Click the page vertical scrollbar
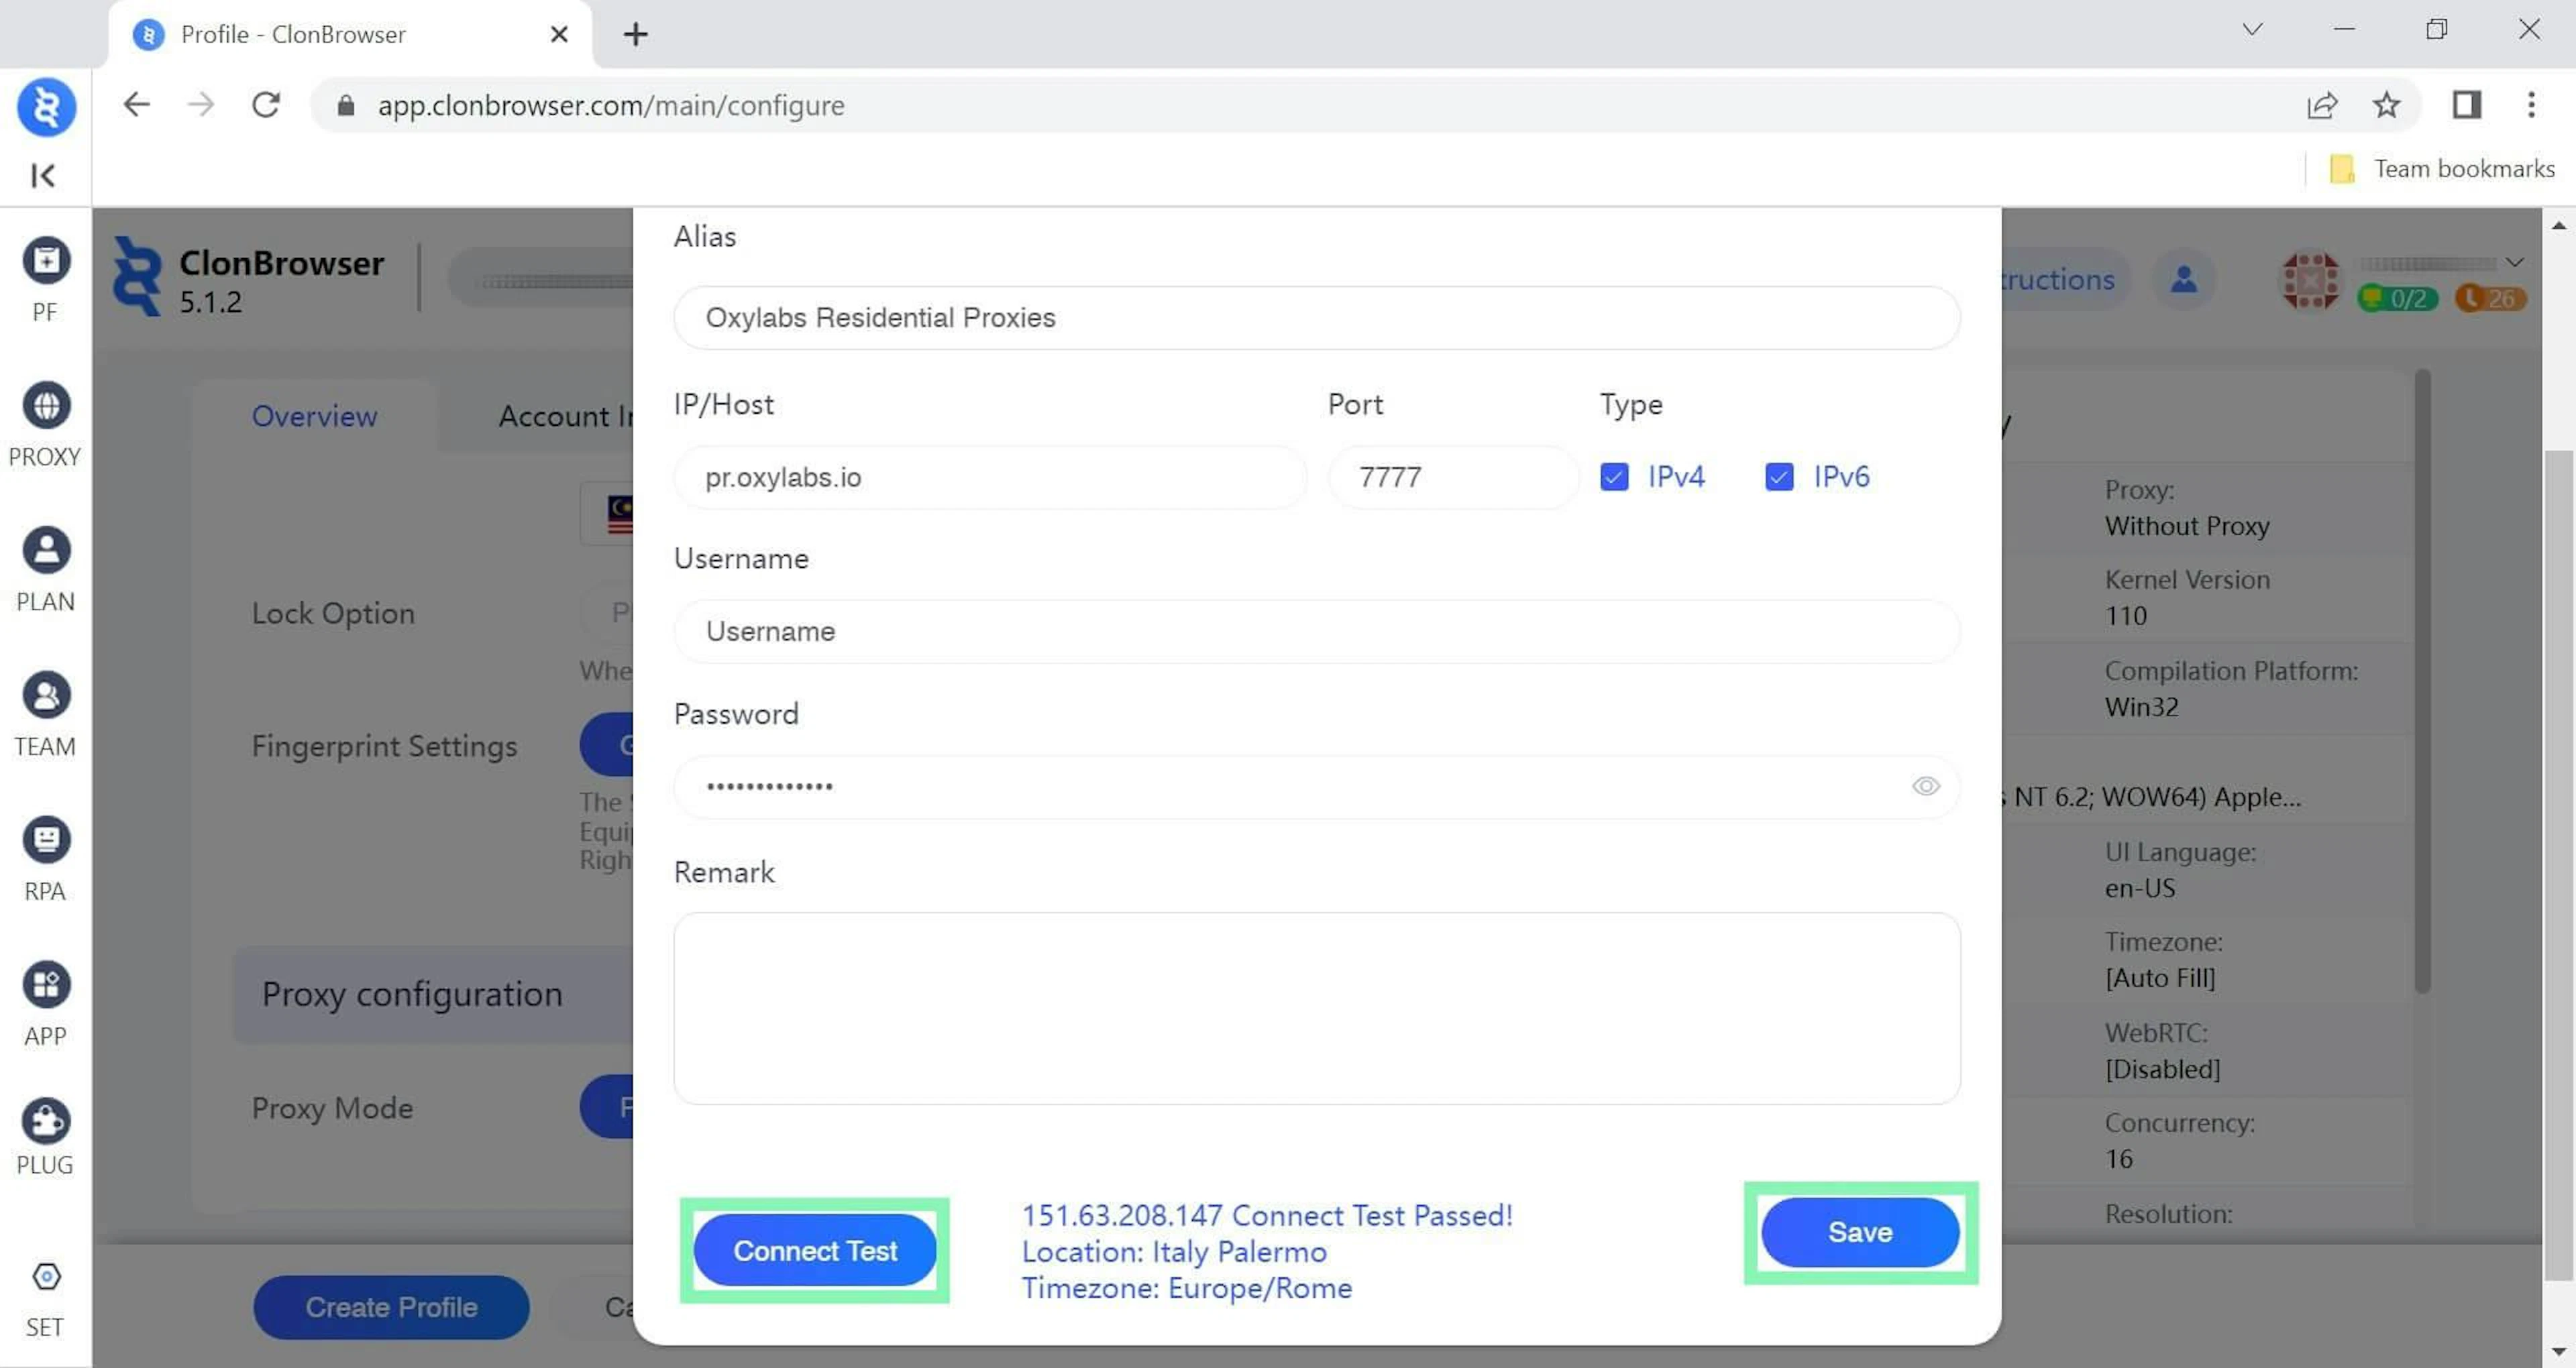The image size is (2576, 1368). point(2558,864)
